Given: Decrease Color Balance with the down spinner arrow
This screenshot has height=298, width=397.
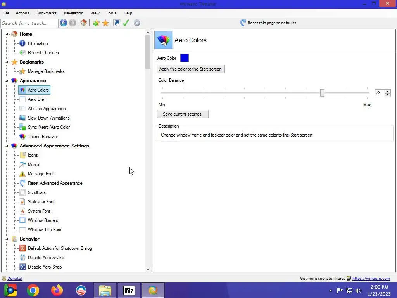Looking at the screenshot, I should [387, 95].
